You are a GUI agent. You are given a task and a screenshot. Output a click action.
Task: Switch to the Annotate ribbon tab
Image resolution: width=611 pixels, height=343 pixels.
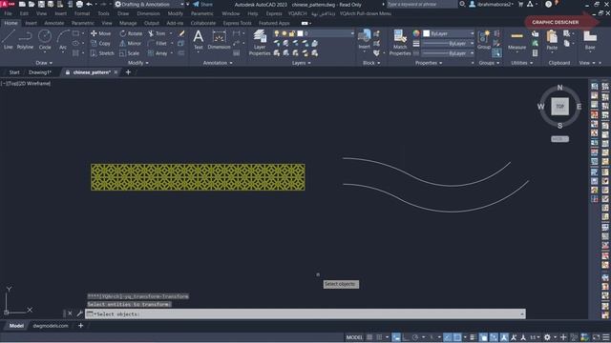coord(54,23)
